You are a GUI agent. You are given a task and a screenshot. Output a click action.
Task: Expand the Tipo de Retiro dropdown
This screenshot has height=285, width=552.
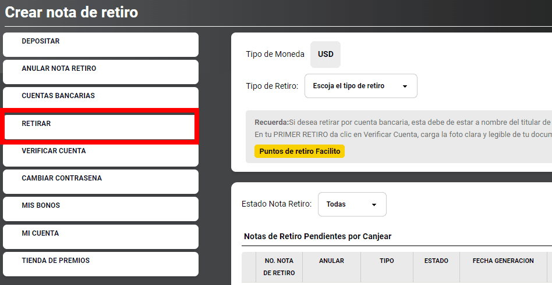click(x=361, y=86)
